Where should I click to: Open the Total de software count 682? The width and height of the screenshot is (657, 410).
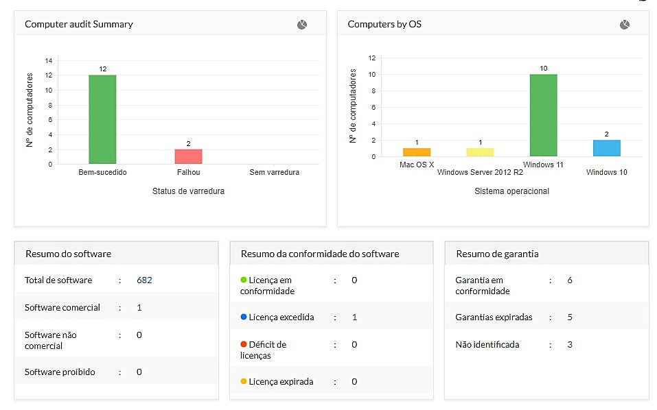pyautogui.click(x=144, y=280)
